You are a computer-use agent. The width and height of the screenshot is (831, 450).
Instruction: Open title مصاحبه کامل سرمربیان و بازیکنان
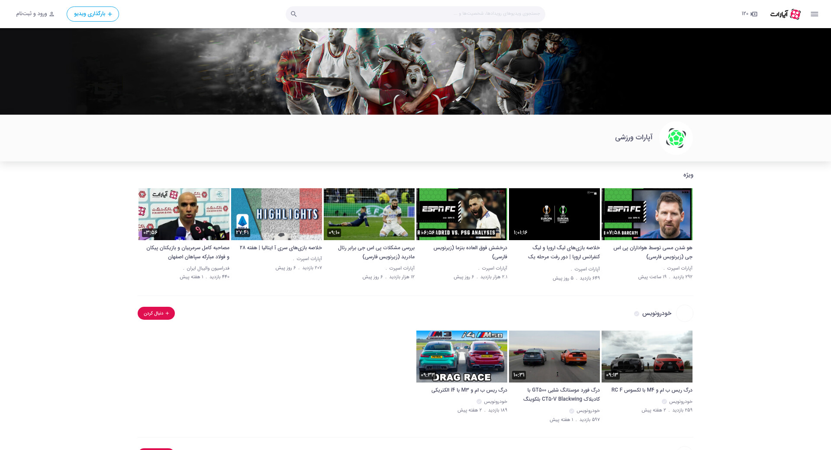point(188,252)
